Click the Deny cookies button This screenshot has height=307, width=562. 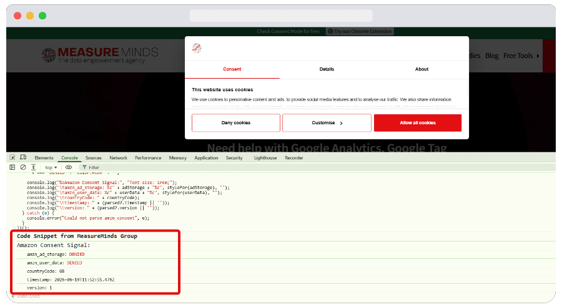pyautogui.click(x=236, y=123)
